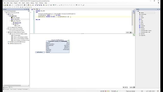The width and height of the screenshot is (163, 92).
Task: Select PLC_Diagnose in device tree
Action: pos(16,27)
